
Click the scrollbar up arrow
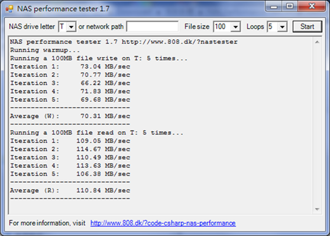[317, 42]
